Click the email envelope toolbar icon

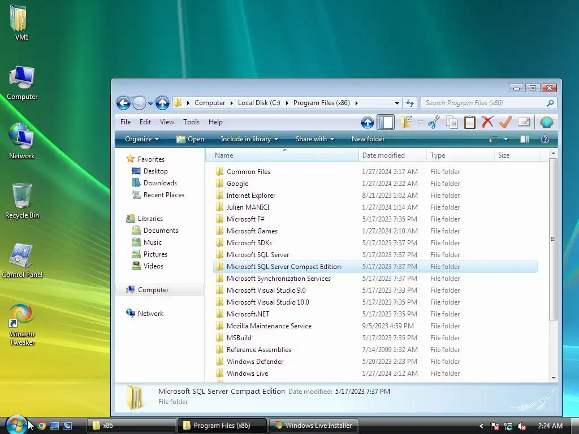[524, 122]
